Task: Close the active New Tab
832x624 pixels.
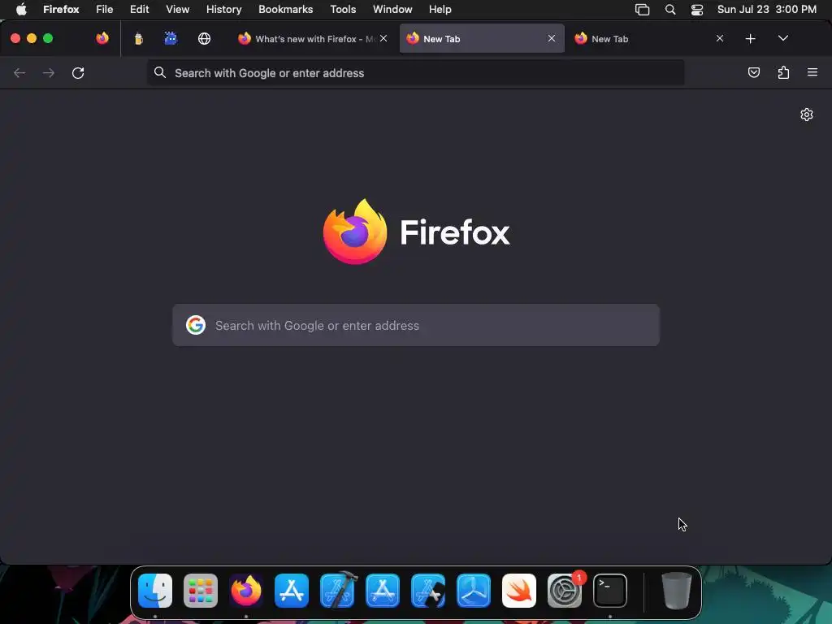Action: tap(552, 39)
